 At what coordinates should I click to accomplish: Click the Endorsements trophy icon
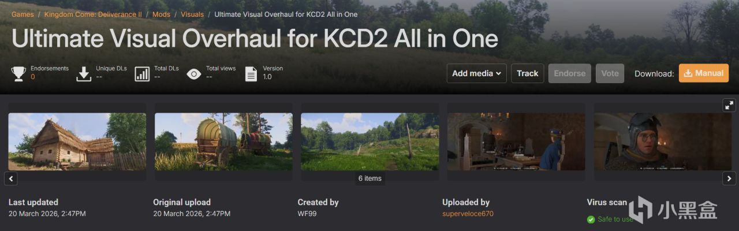(18, 73)
